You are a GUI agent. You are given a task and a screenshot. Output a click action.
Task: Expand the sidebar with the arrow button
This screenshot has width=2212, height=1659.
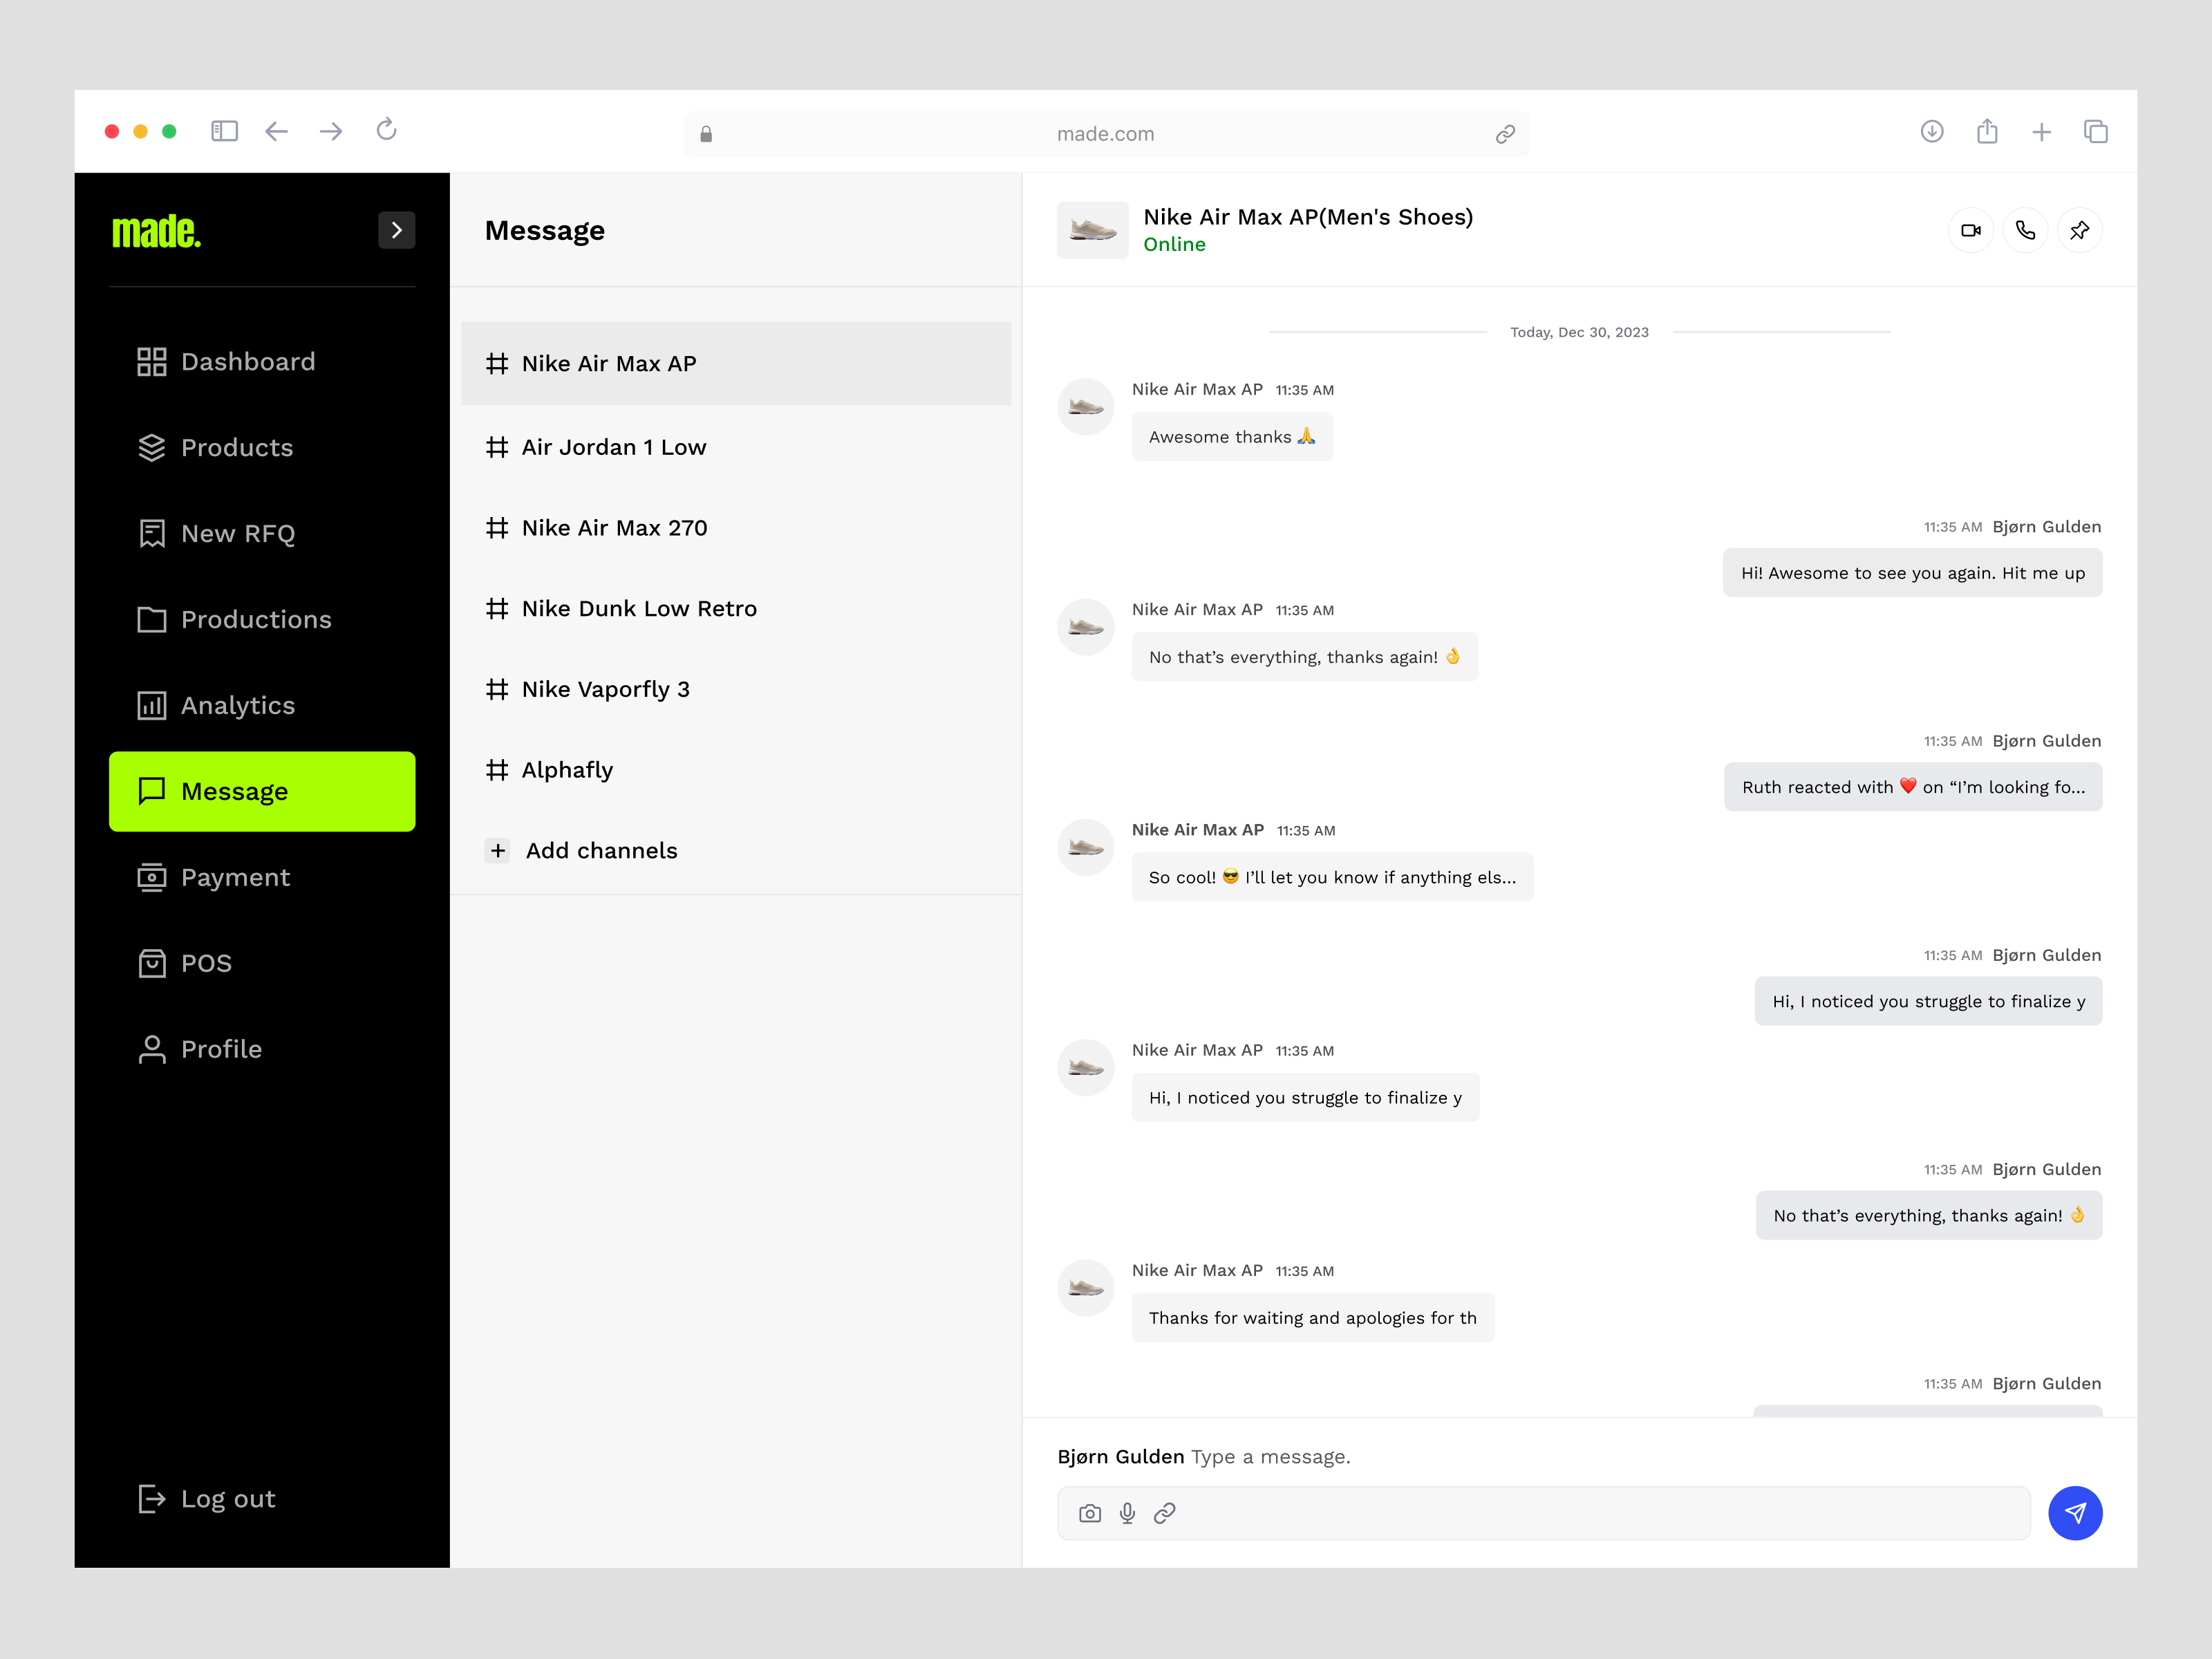click(x=396, y=230)
